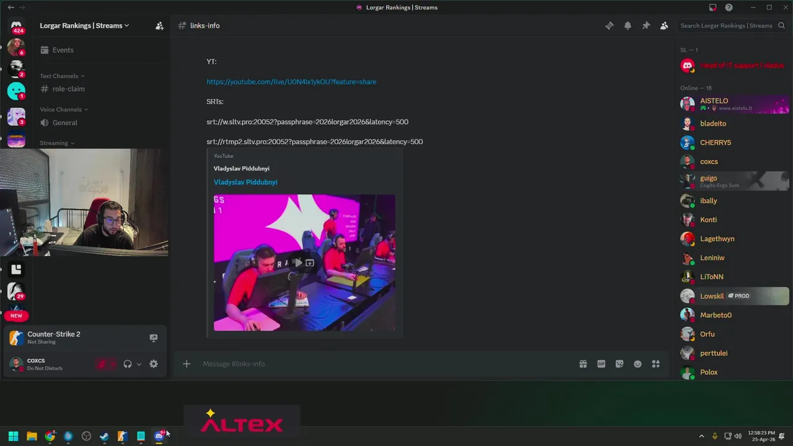The height and width of the screenshot is (446, 793).
Task: Open CHERRY5 member profile
Action: (x=734, y=142)
